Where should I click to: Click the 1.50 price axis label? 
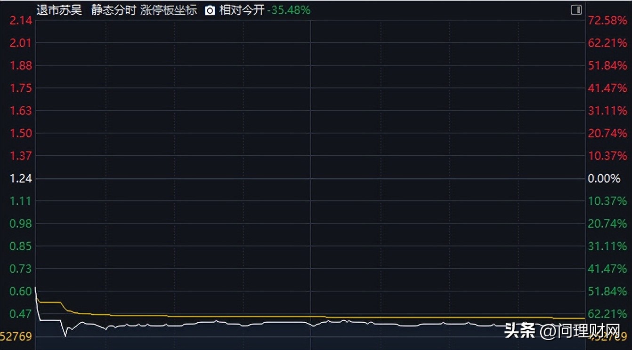21,133
